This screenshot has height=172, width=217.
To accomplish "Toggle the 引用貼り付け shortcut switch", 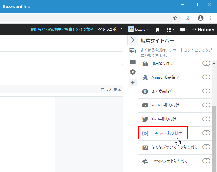I will (206, 63).
